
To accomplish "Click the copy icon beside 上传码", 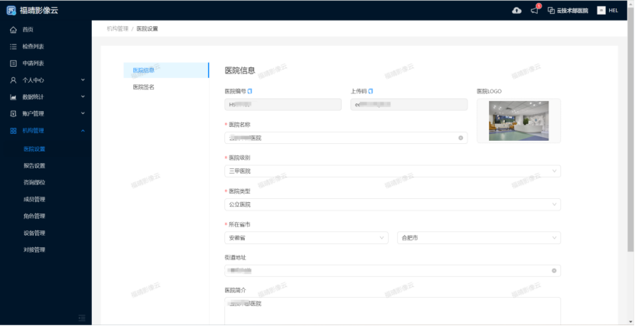I will (371, 91).
